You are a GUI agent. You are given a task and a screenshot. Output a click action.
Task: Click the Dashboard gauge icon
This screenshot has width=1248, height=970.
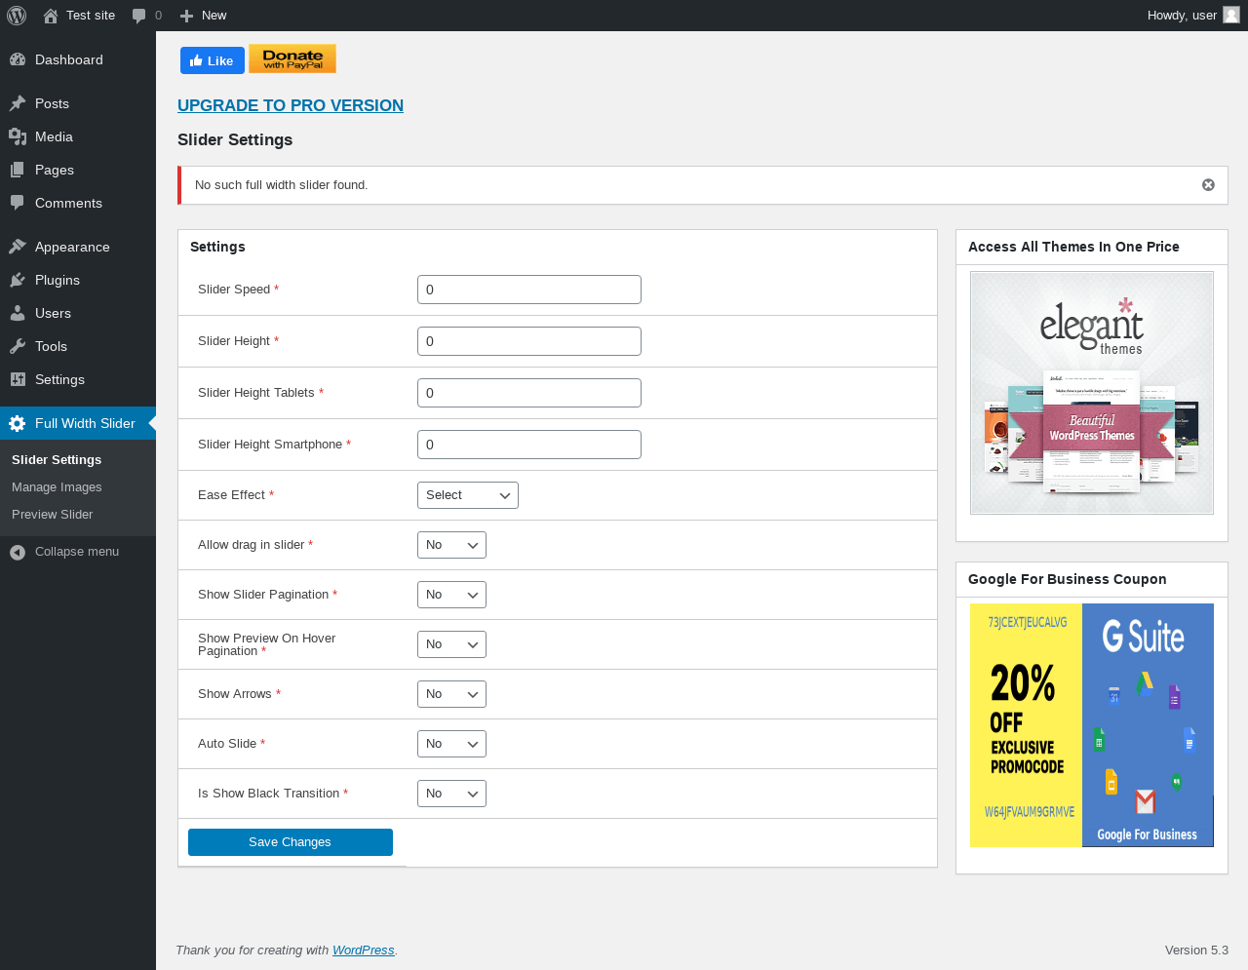(18, 59)
